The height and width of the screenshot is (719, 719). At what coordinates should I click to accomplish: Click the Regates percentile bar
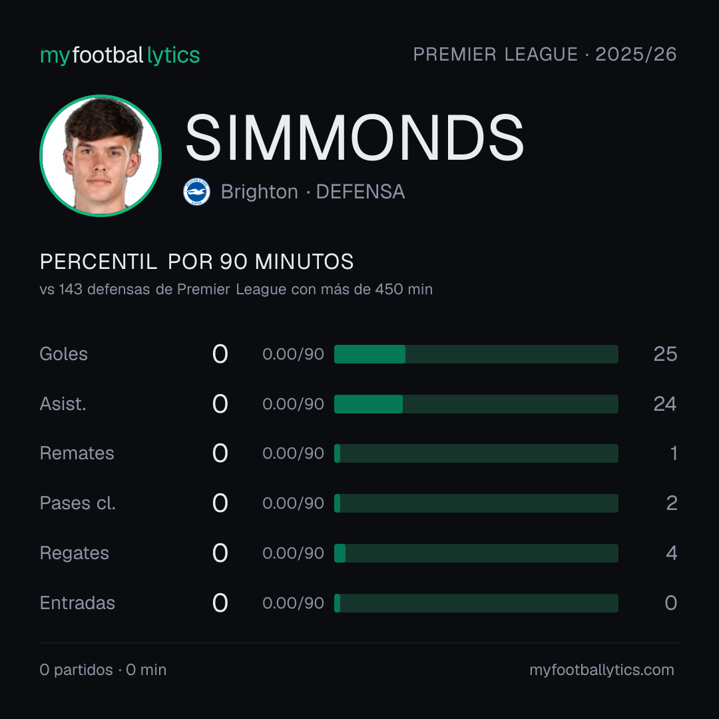pos(476,553)
